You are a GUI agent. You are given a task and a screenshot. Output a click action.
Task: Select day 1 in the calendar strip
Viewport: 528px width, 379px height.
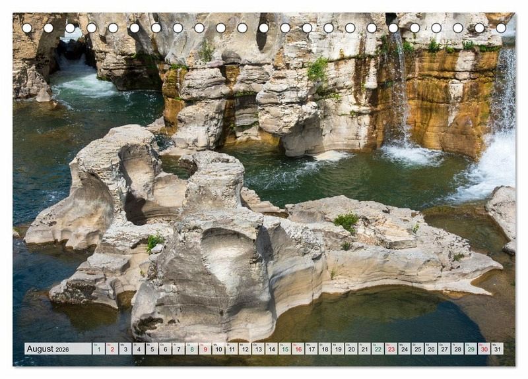[98, 349]
